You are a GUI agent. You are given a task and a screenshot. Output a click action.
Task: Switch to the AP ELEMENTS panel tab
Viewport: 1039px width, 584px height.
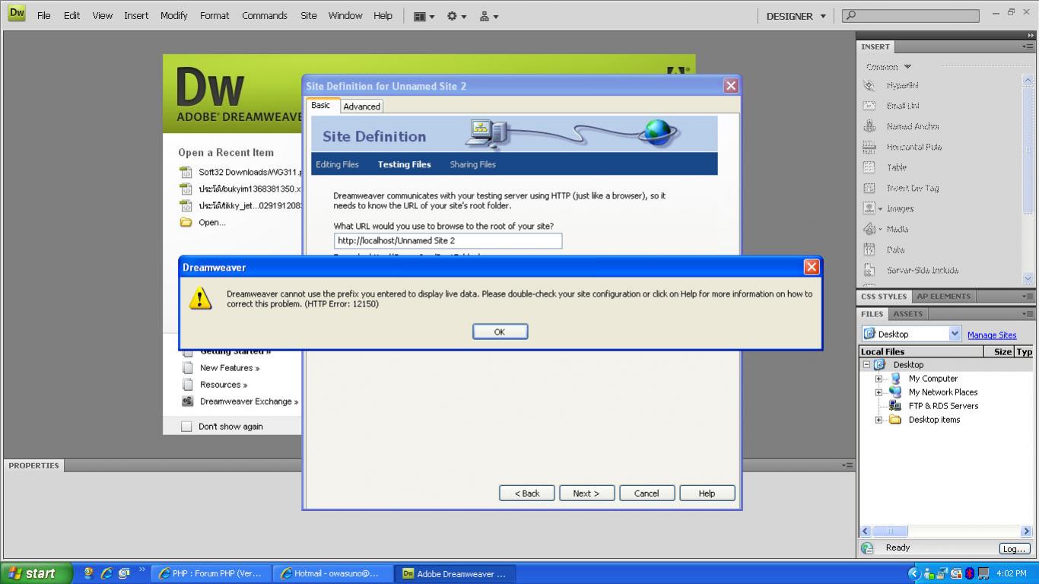click(943, 297)
